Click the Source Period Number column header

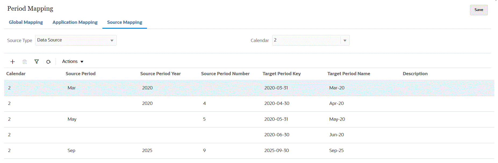(x=225, y=74)
